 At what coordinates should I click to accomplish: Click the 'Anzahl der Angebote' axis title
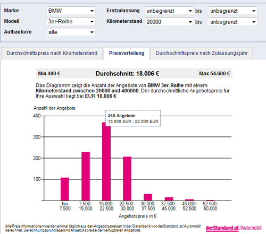[x=54, y=108]
